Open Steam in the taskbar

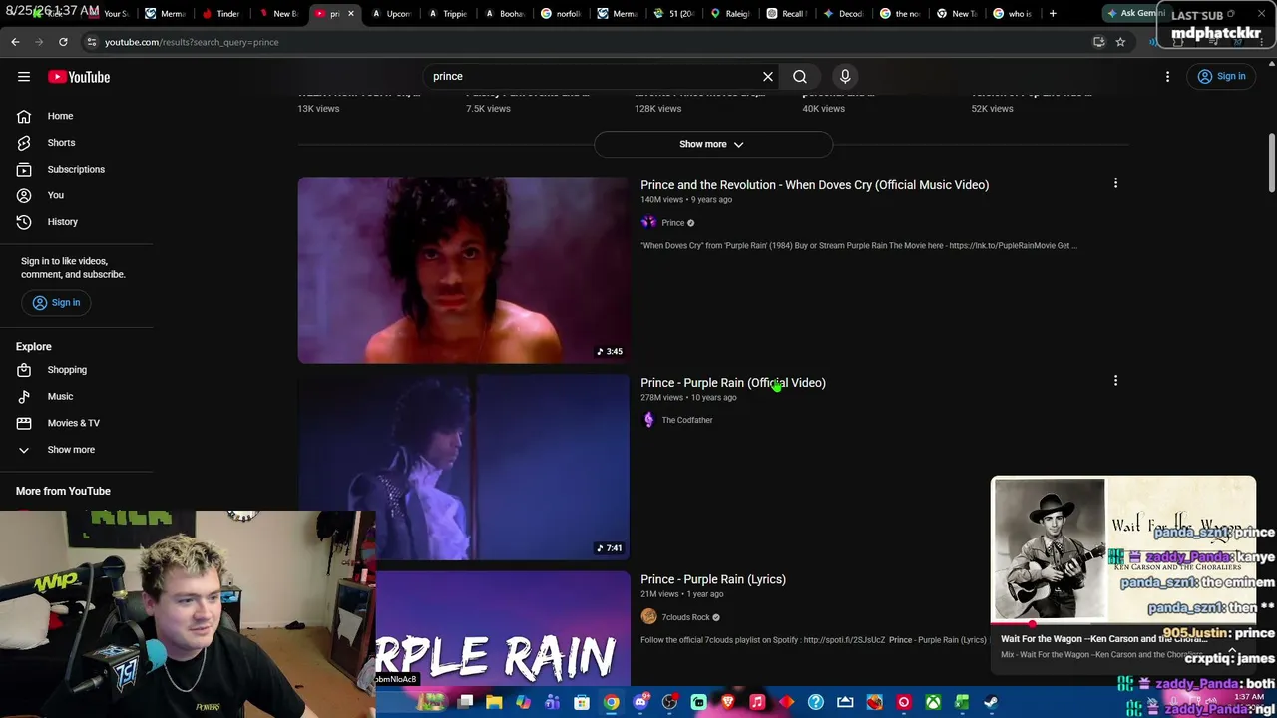(x=991, y=702)
